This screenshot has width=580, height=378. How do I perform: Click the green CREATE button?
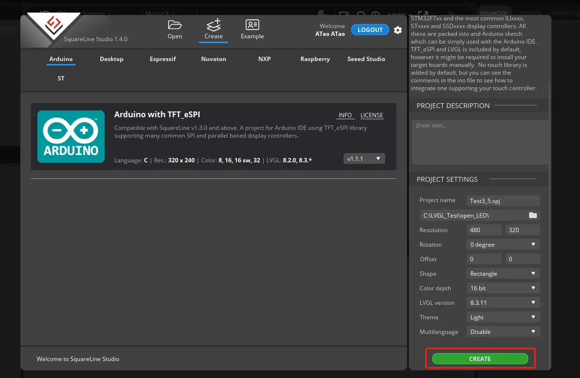click(x=480, y=359)
